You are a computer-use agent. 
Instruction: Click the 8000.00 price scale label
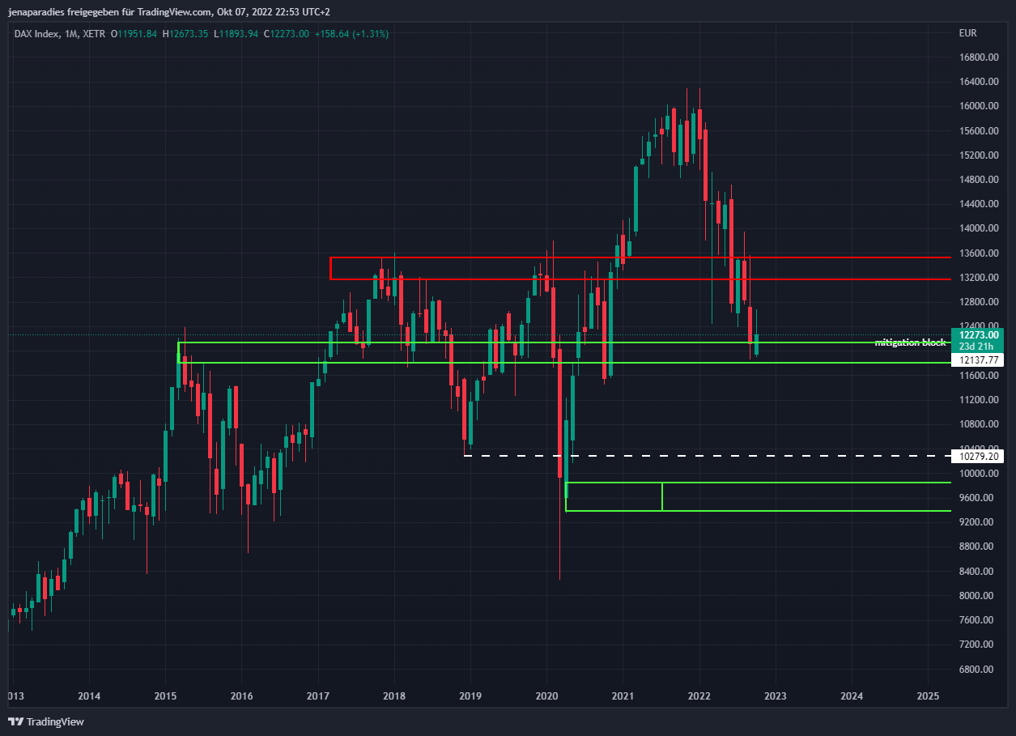pos(977,596)
